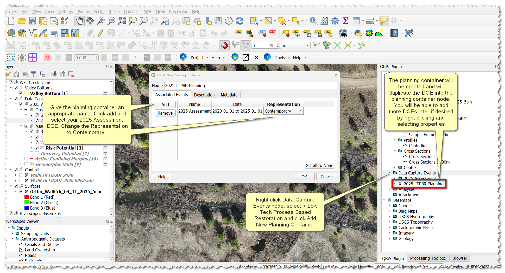Expand the Geomorphic Units [9] layer
Viewport: 505px width, 273px height.
click(21, 164)
